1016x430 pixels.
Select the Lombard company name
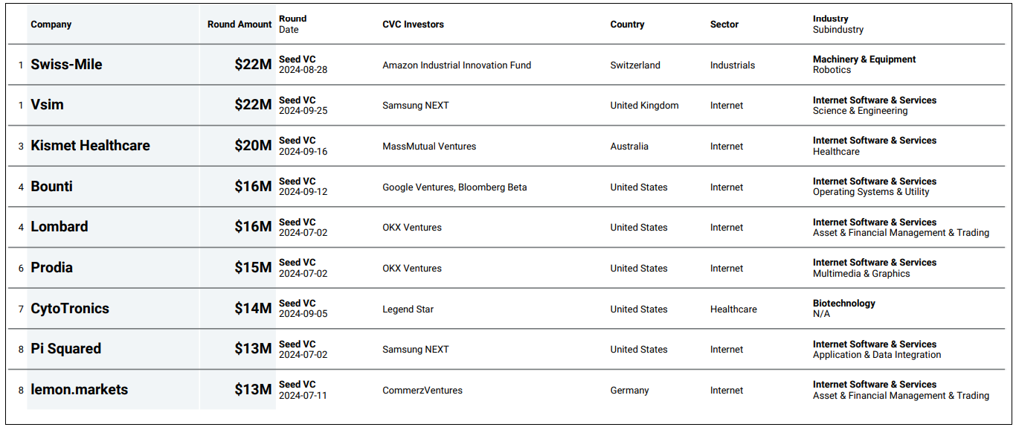click(x=59, y=227)
